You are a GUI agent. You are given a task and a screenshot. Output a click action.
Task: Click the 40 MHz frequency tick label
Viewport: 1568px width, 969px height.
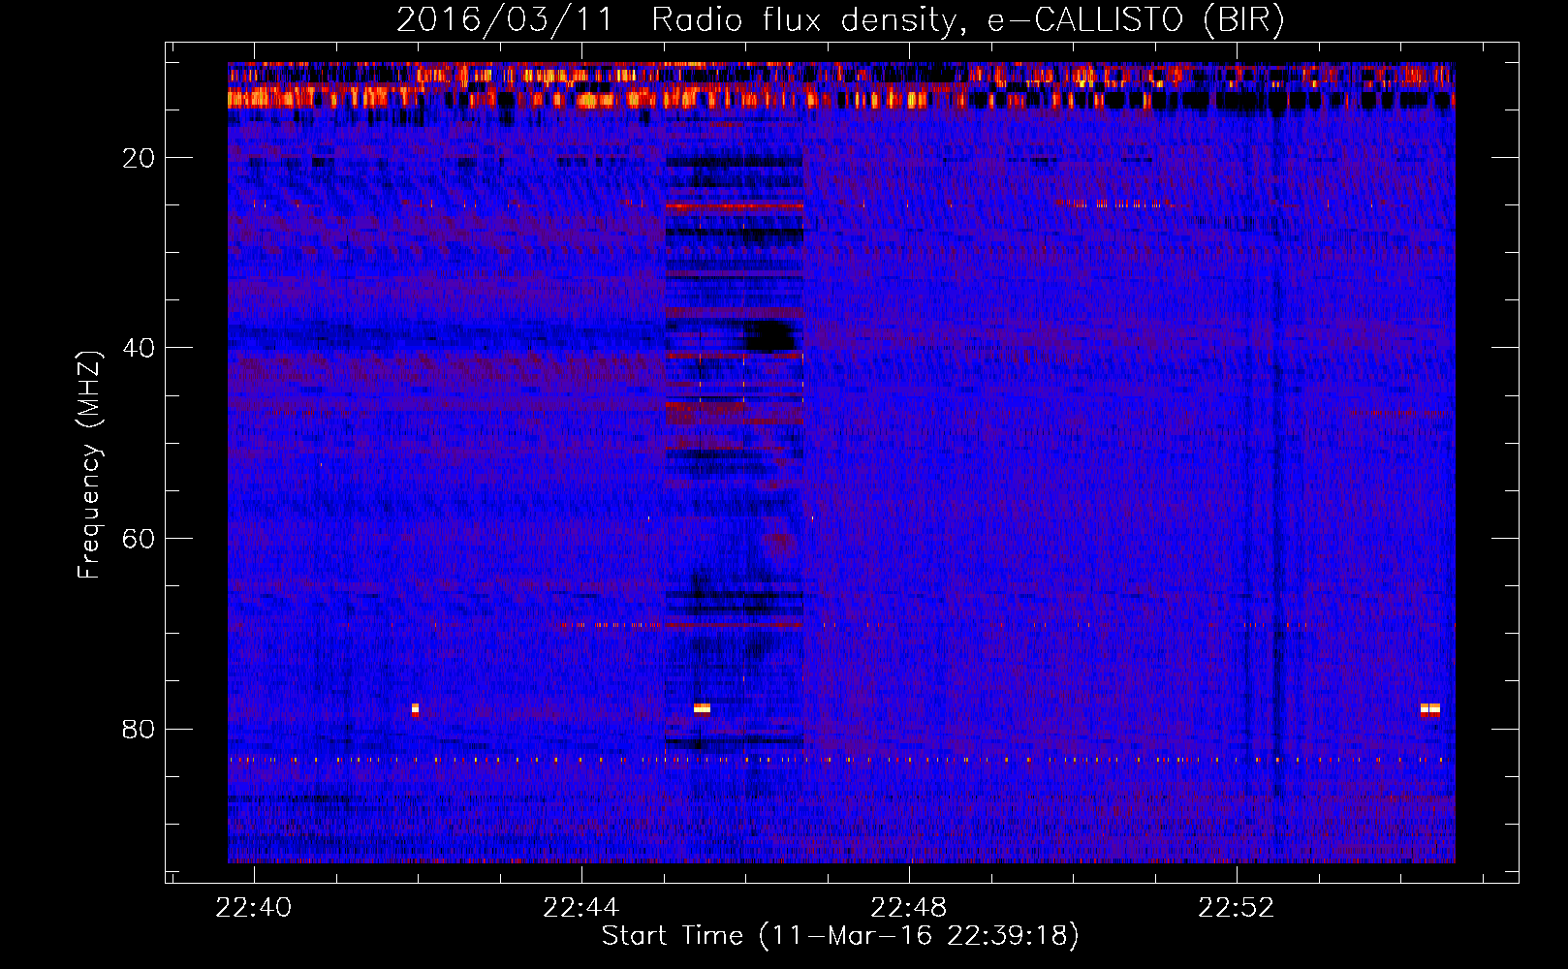point(140,348)
